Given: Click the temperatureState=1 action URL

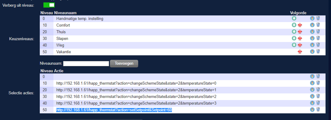Looking at the screenshot, I should pos(136,90).
